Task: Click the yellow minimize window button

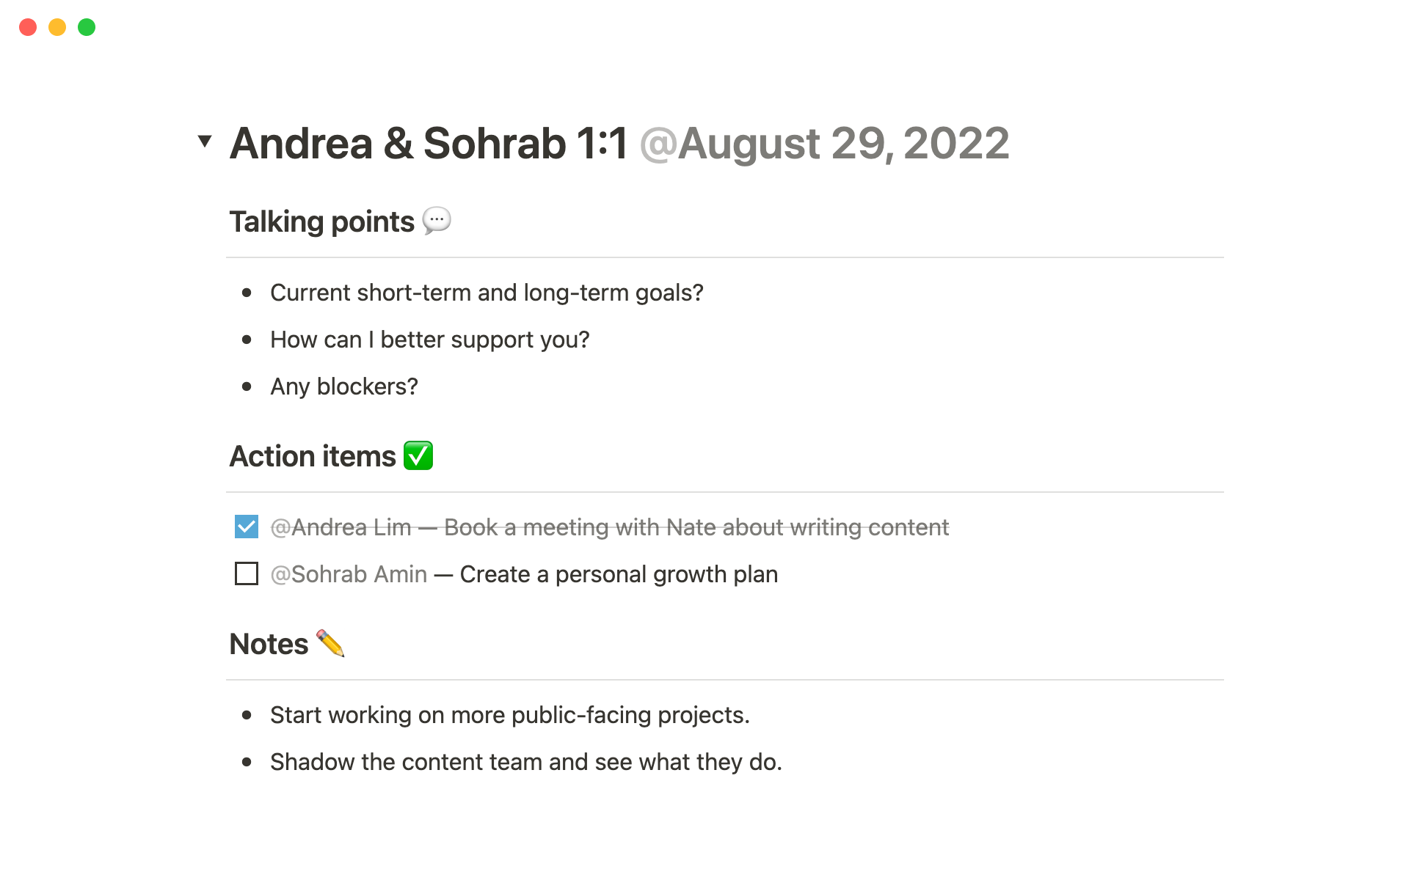Action: click(x=57, y=27)
